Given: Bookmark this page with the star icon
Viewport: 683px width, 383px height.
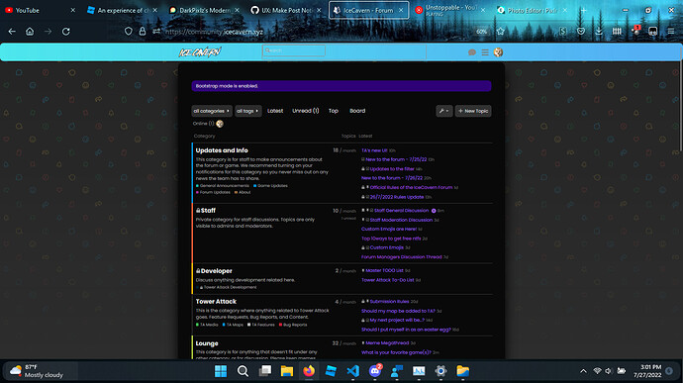Looking at the screenshot, I should 501,32.
